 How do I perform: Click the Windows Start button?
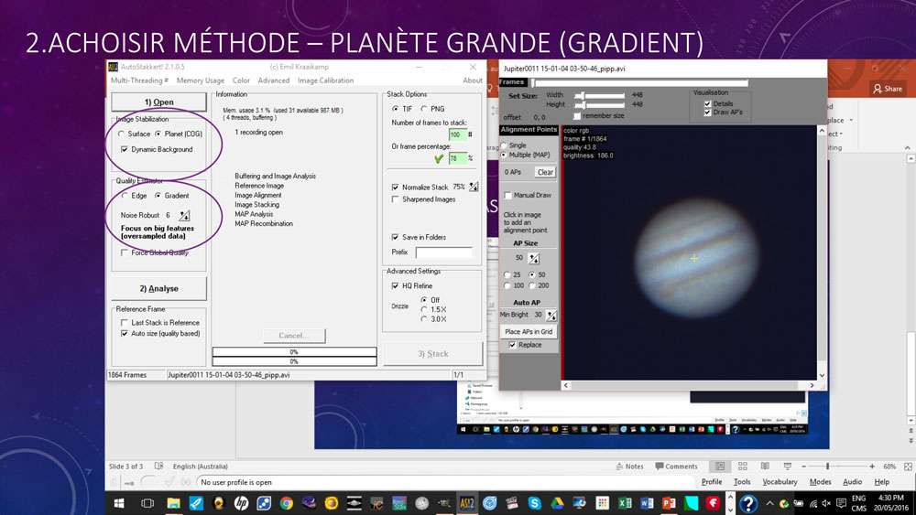coord(118,503)
